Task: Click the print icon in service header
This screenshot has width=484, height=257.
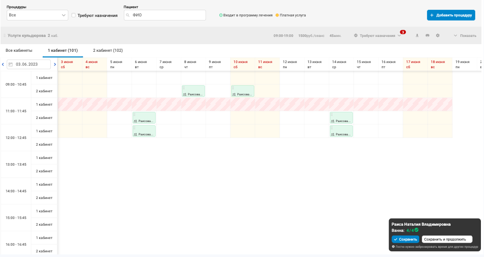Action: [427, 35]
